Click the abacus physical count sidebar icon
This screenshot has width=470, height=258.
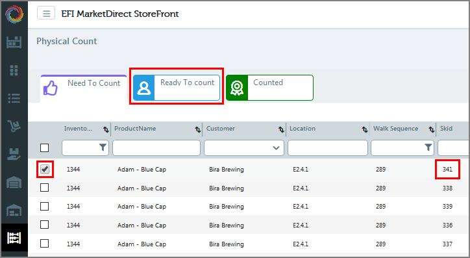point(14,238)
